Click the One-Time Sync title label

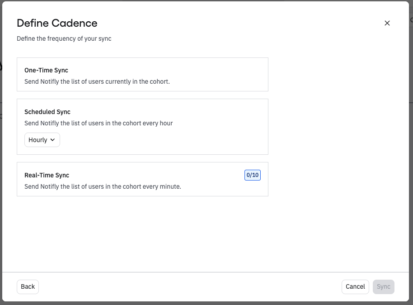coord(46,70)
